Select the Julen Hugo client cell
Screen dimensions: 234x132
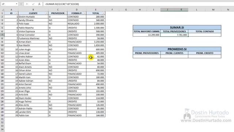tap(33, 49)
